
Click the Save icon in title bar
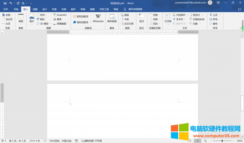click(x=5, y=3)
